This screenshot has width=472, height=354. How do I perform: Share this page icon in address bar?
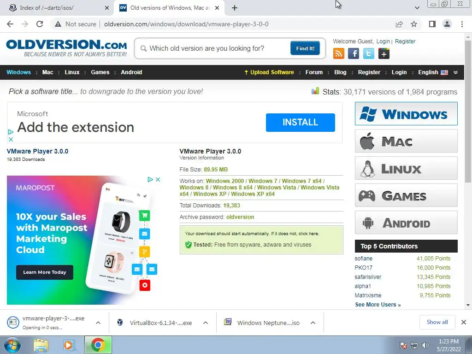399,24
